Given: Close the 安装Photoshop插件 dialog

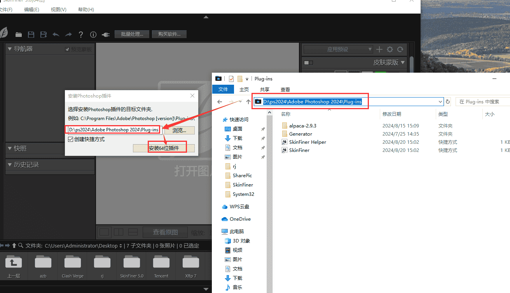Looking at the screenshot, I should (x=192, y=96).
